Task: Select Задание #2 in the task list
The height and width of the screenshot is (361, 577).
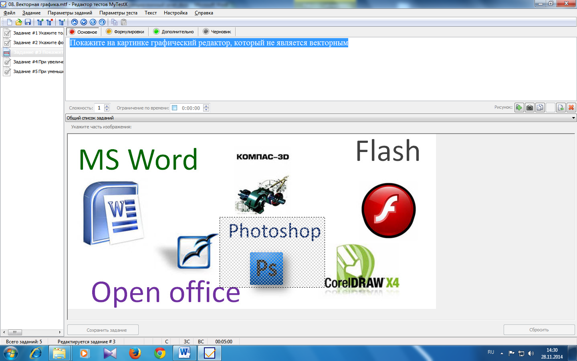Action: pos(33,43)
